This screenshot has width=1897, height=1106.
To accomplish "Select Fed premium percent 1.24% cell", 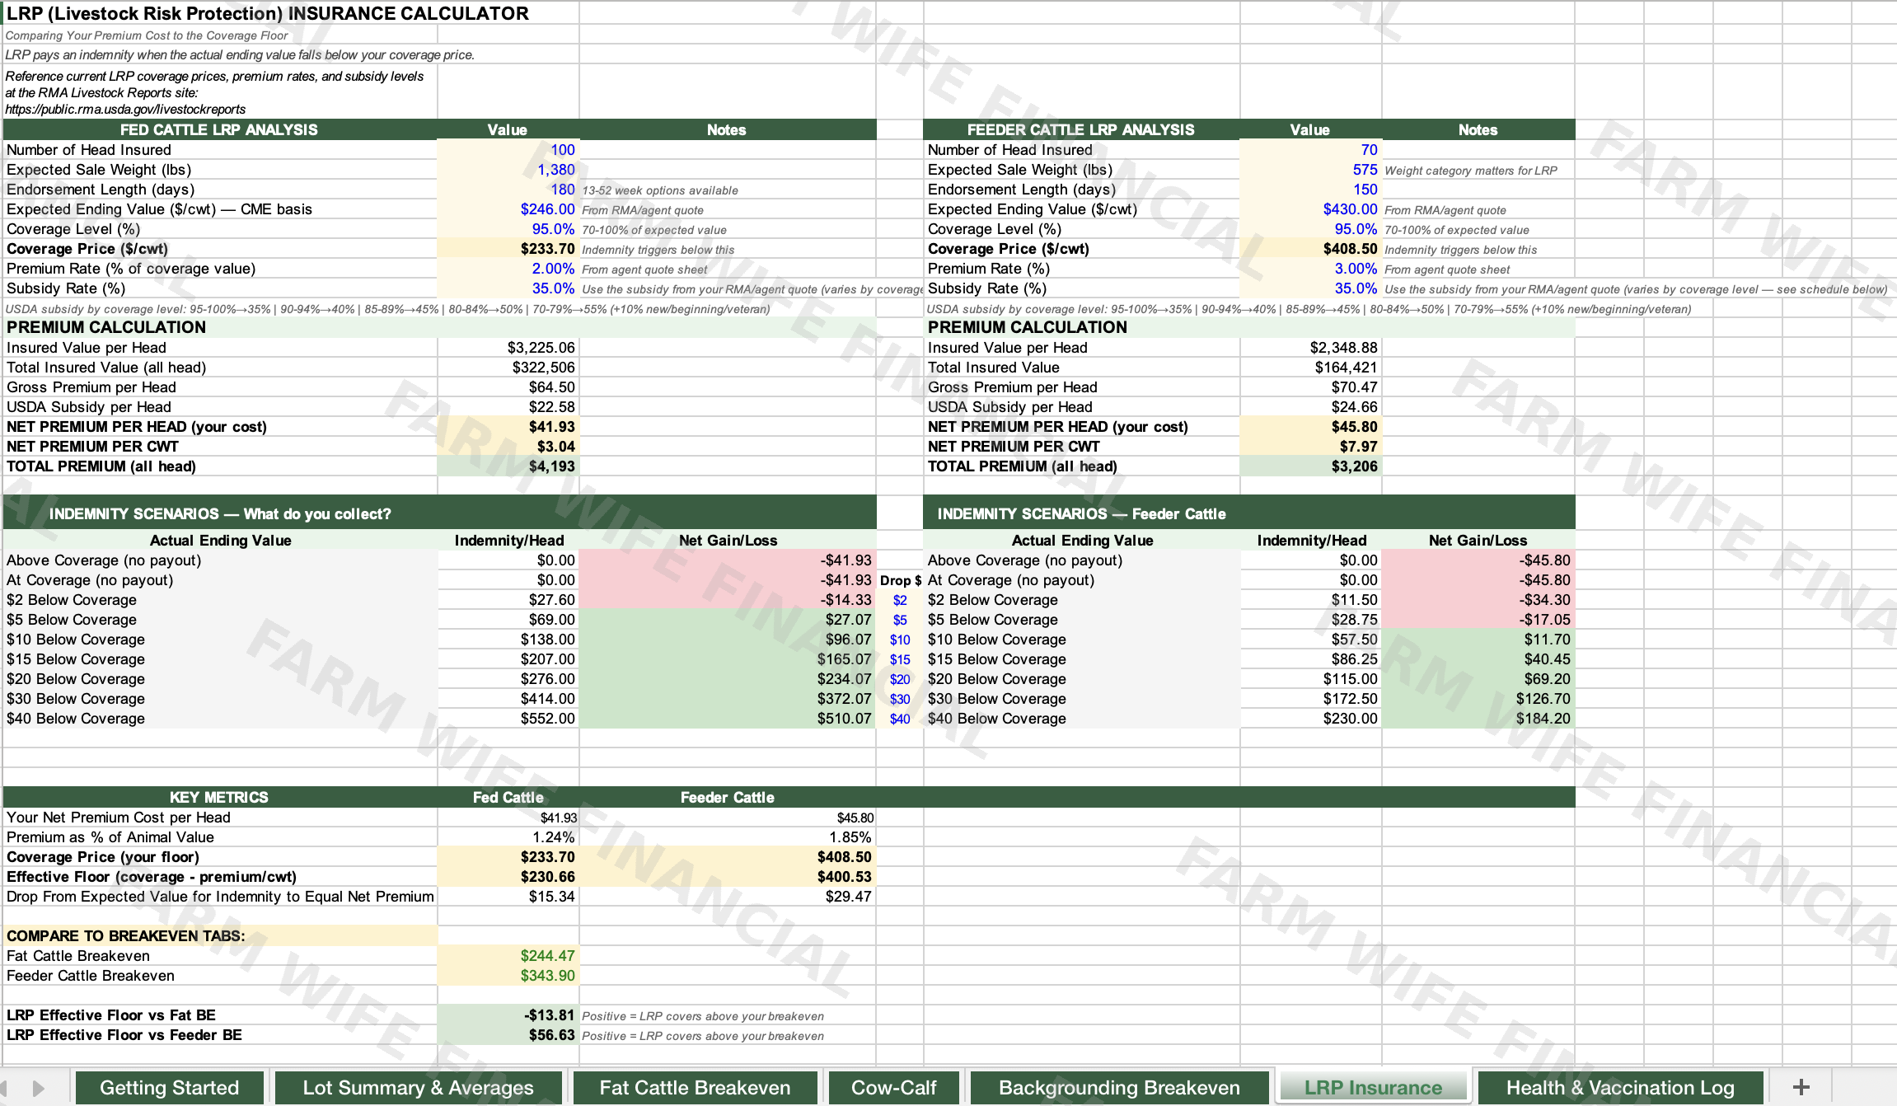I will [508, 837].
